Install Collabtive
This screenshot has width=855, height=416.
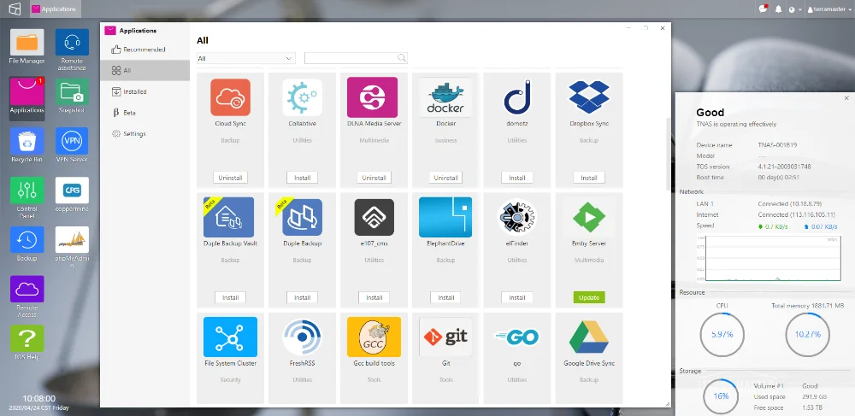302,178
